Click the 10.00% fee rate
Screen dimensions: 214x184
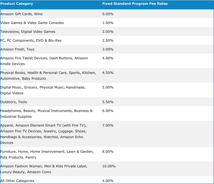pos(109,166)
